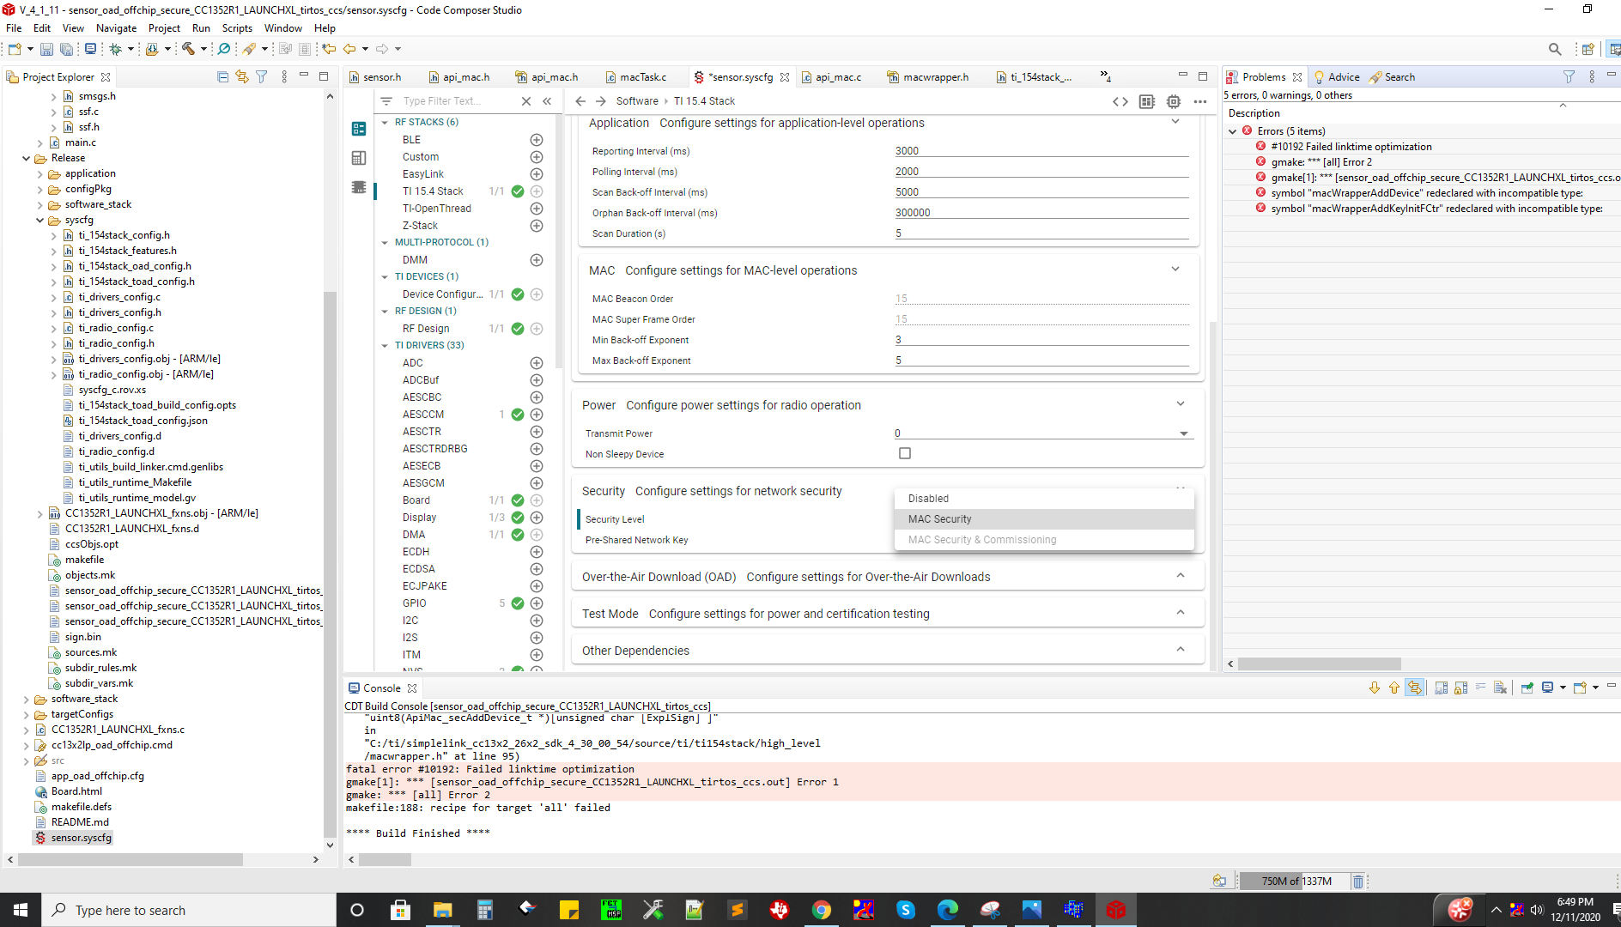1621x927 pixels.
Task: Click the Save All toolbar icon
Action: [65, 49]
